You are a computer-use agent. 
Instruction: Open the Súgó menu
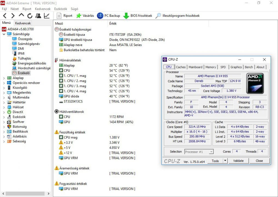coord(74,9)
